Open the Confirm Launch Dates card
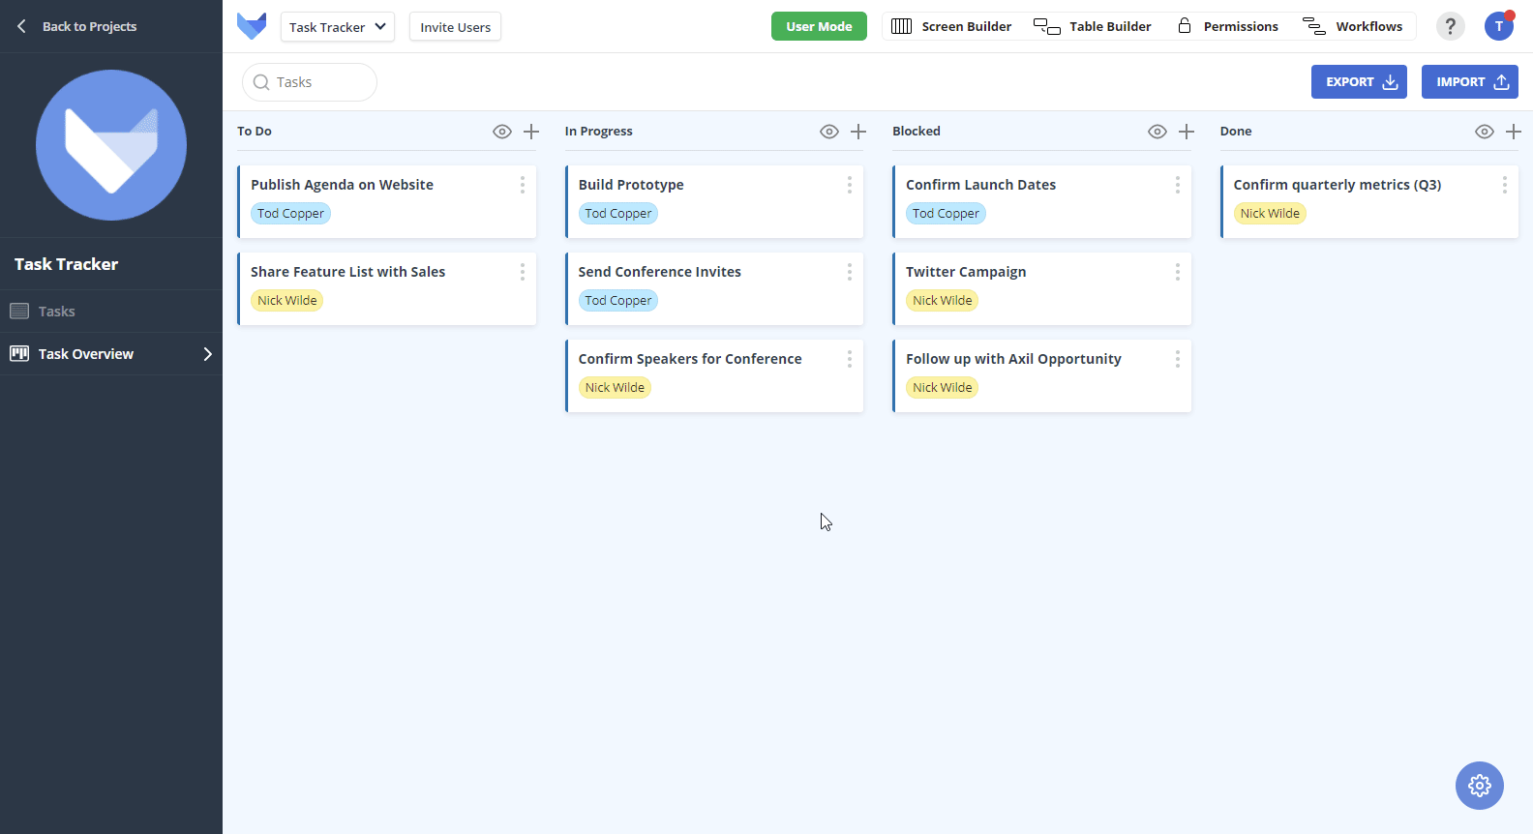This screenshot has height=834, width=1533. tap(1041, 201)
